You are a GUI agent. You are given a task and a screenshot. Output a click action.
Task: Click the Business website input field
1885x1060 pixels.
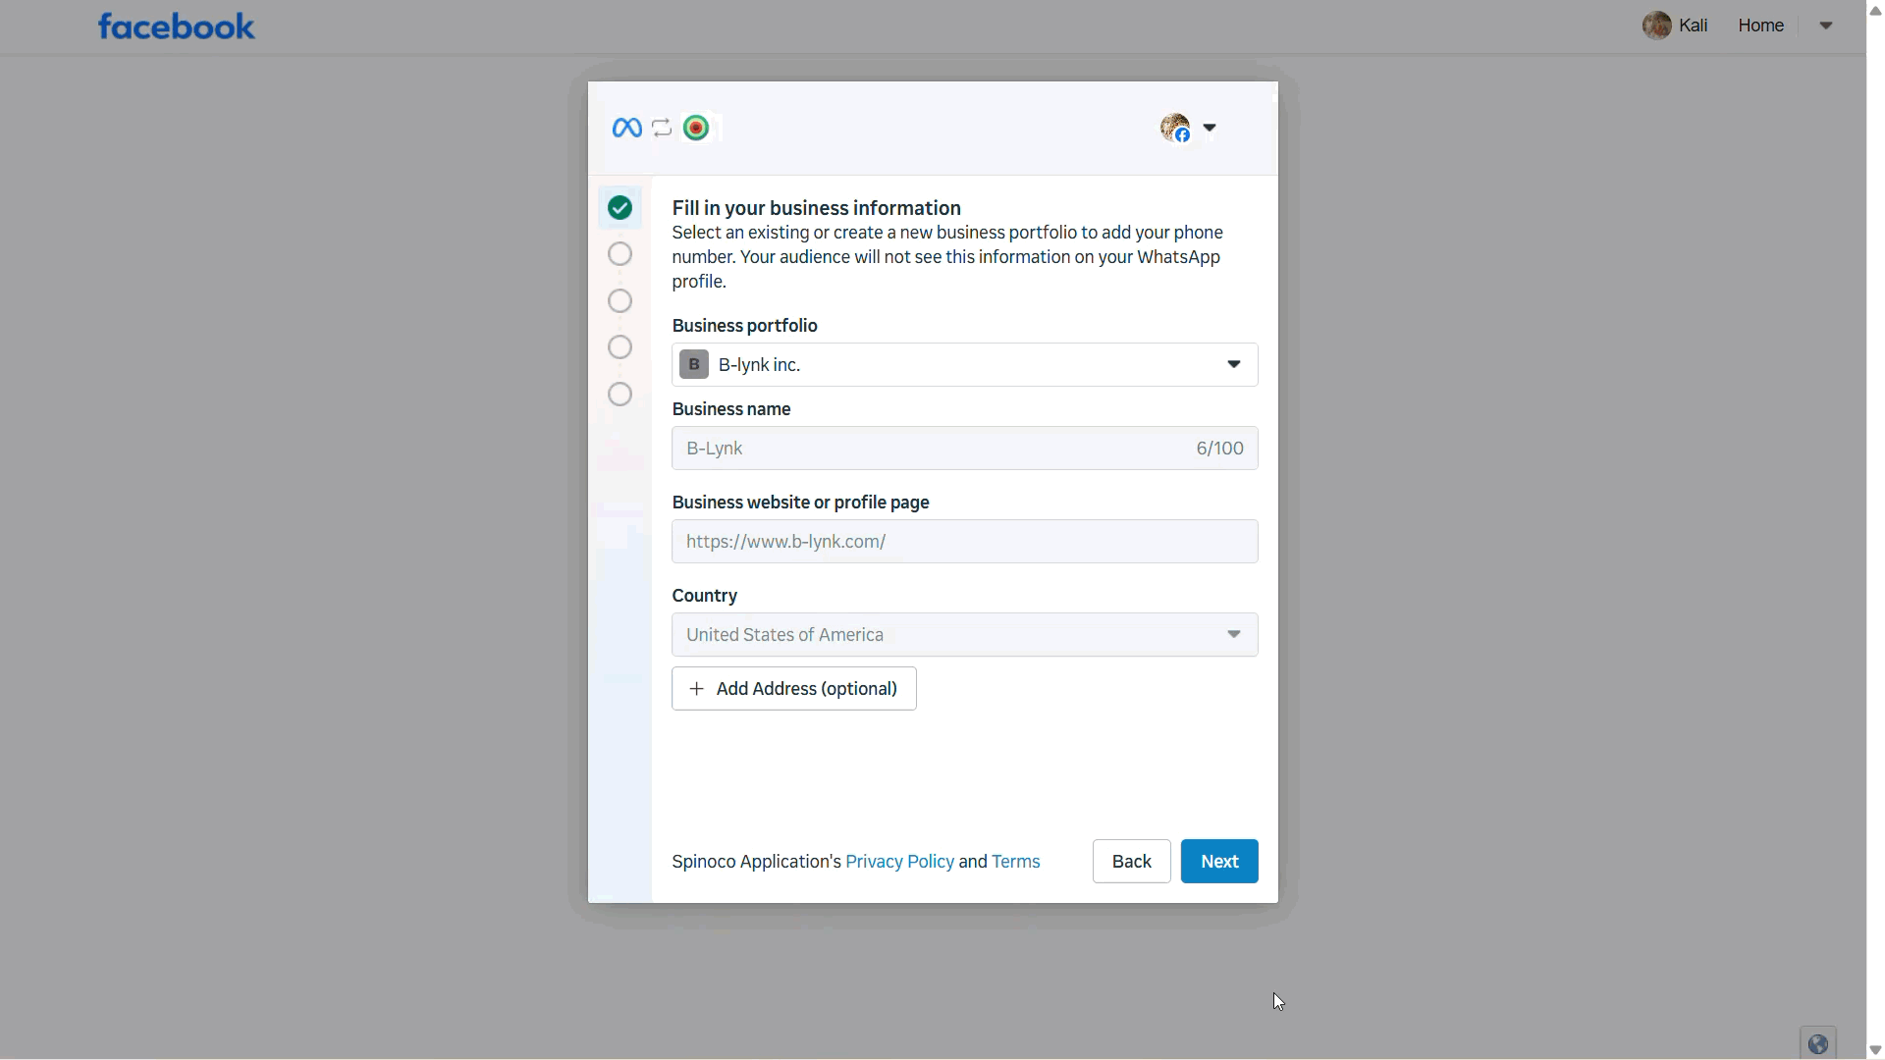coord(964,542)
